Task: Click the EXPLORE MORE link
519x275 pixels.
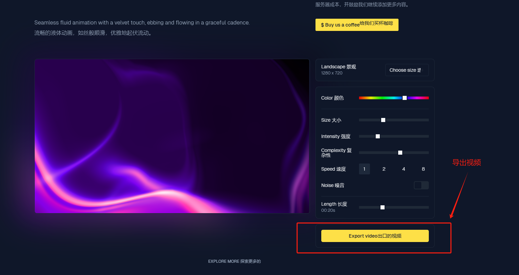Action: 234,261
